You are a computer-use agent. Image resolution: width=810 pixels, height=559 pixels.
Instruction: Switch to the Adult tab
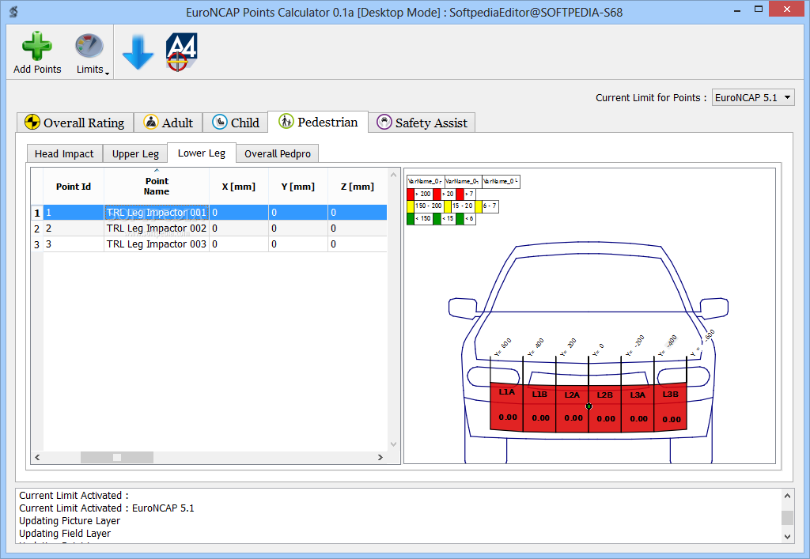coord(168,123)
